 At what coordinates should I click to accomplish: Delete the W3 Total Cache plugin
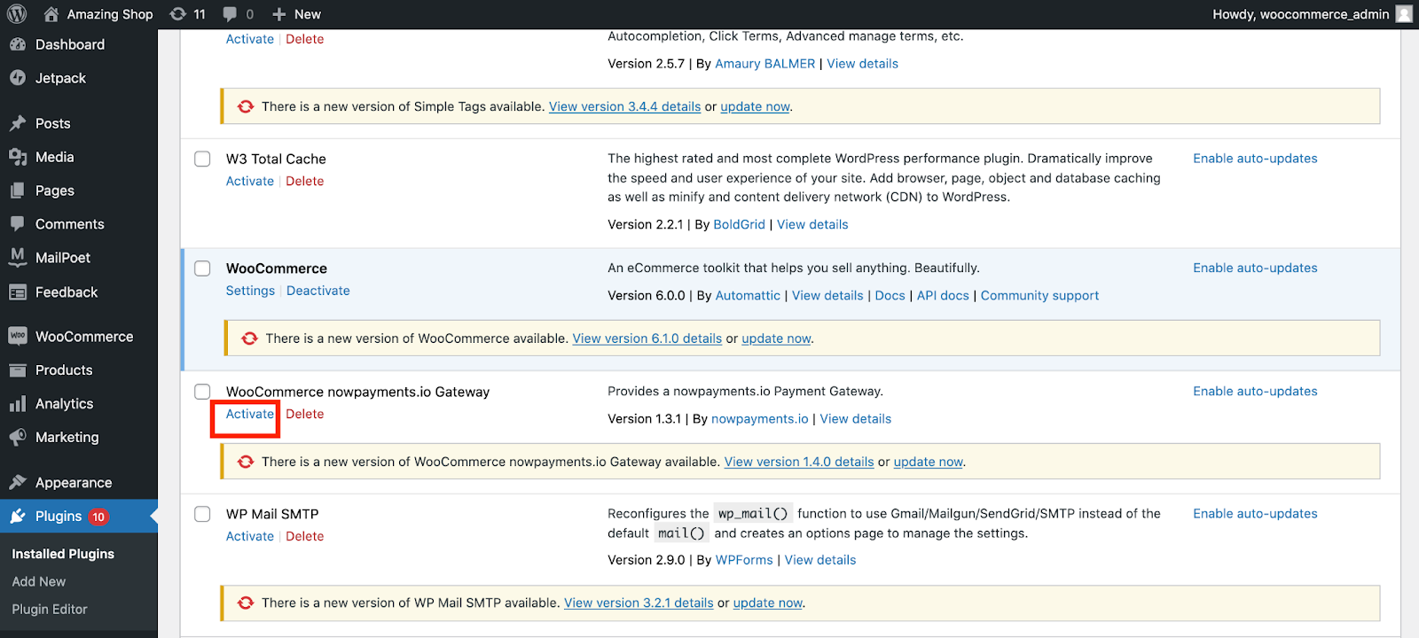(x=305, y=181)
